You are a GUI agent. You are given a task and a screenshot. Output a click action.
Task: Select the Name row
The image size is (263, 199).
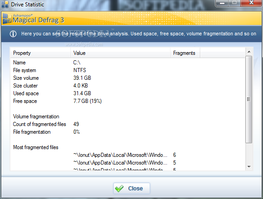127,63
